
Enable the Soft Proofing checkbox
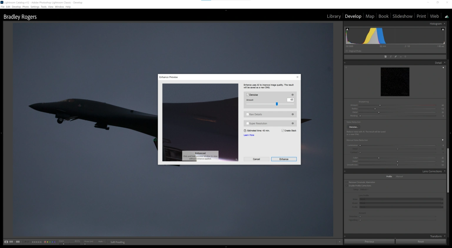pos(109,242)
